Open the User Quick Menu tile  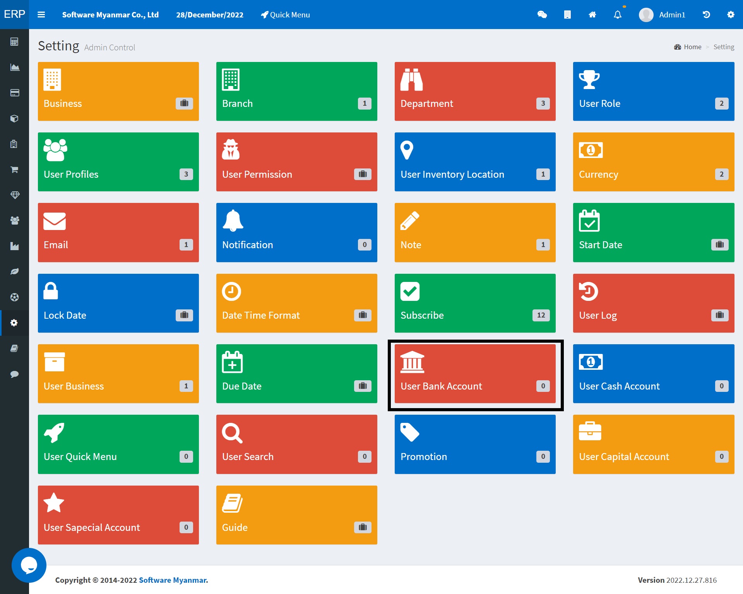click(118, 444)
